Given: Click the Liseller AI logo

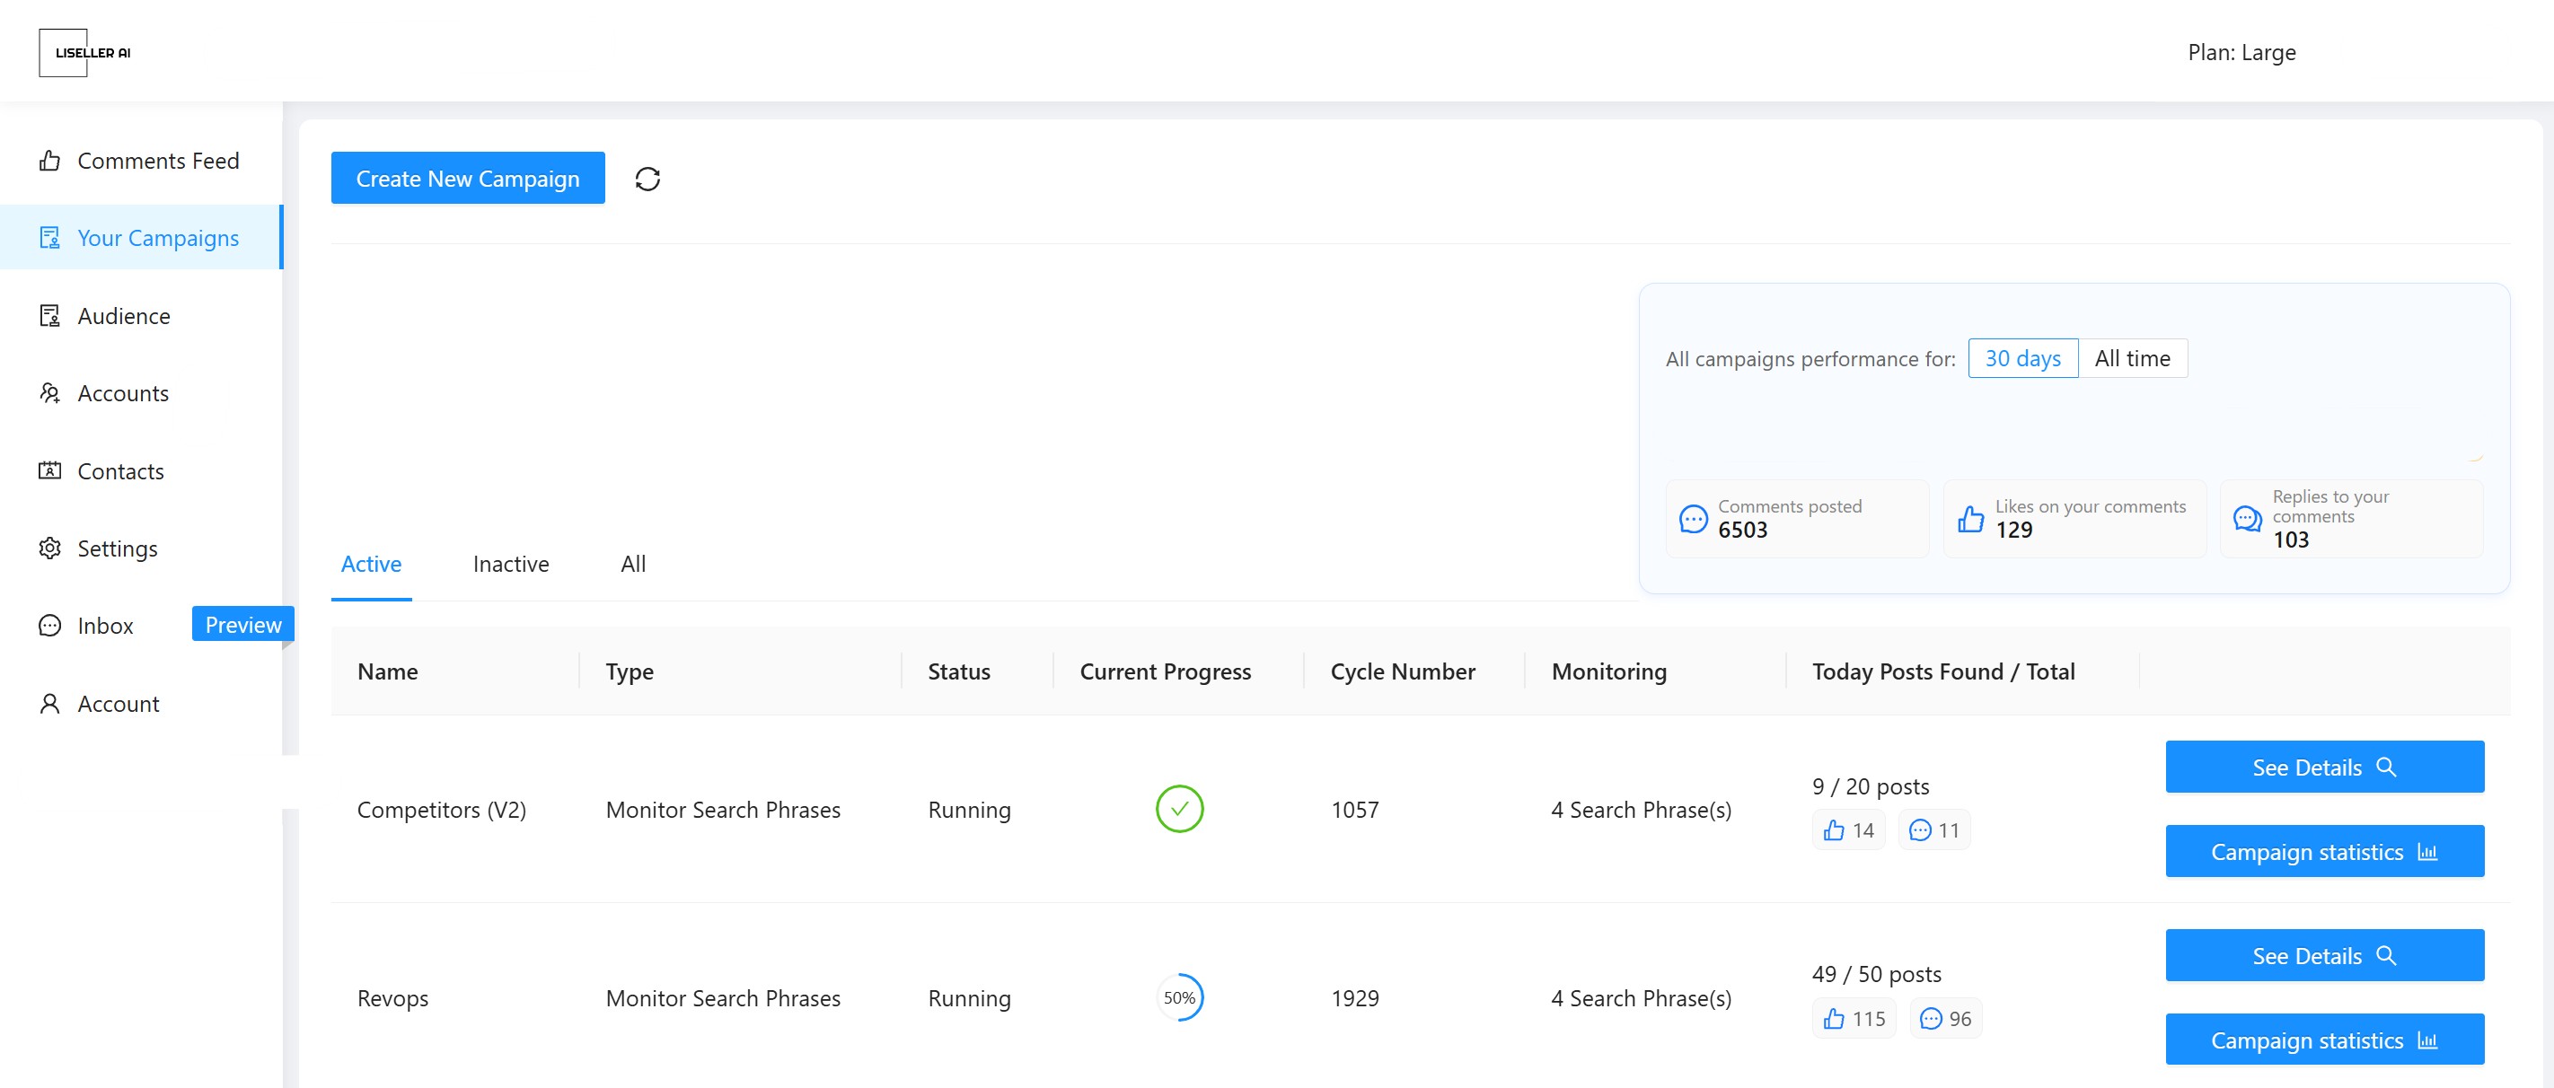Looking at the screenshot, I should (x=86, y=53).
